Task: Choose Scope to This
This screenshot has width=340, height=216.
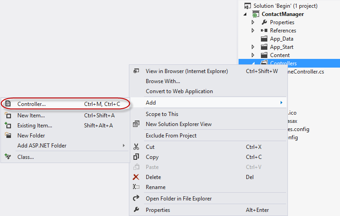Action: pos(162,114)
